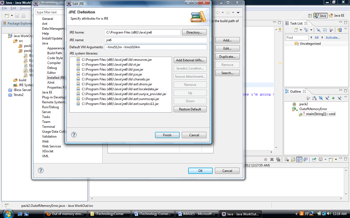Toggle hiding of local types in Outline
The image size is (350, 218).
[339, 98]
